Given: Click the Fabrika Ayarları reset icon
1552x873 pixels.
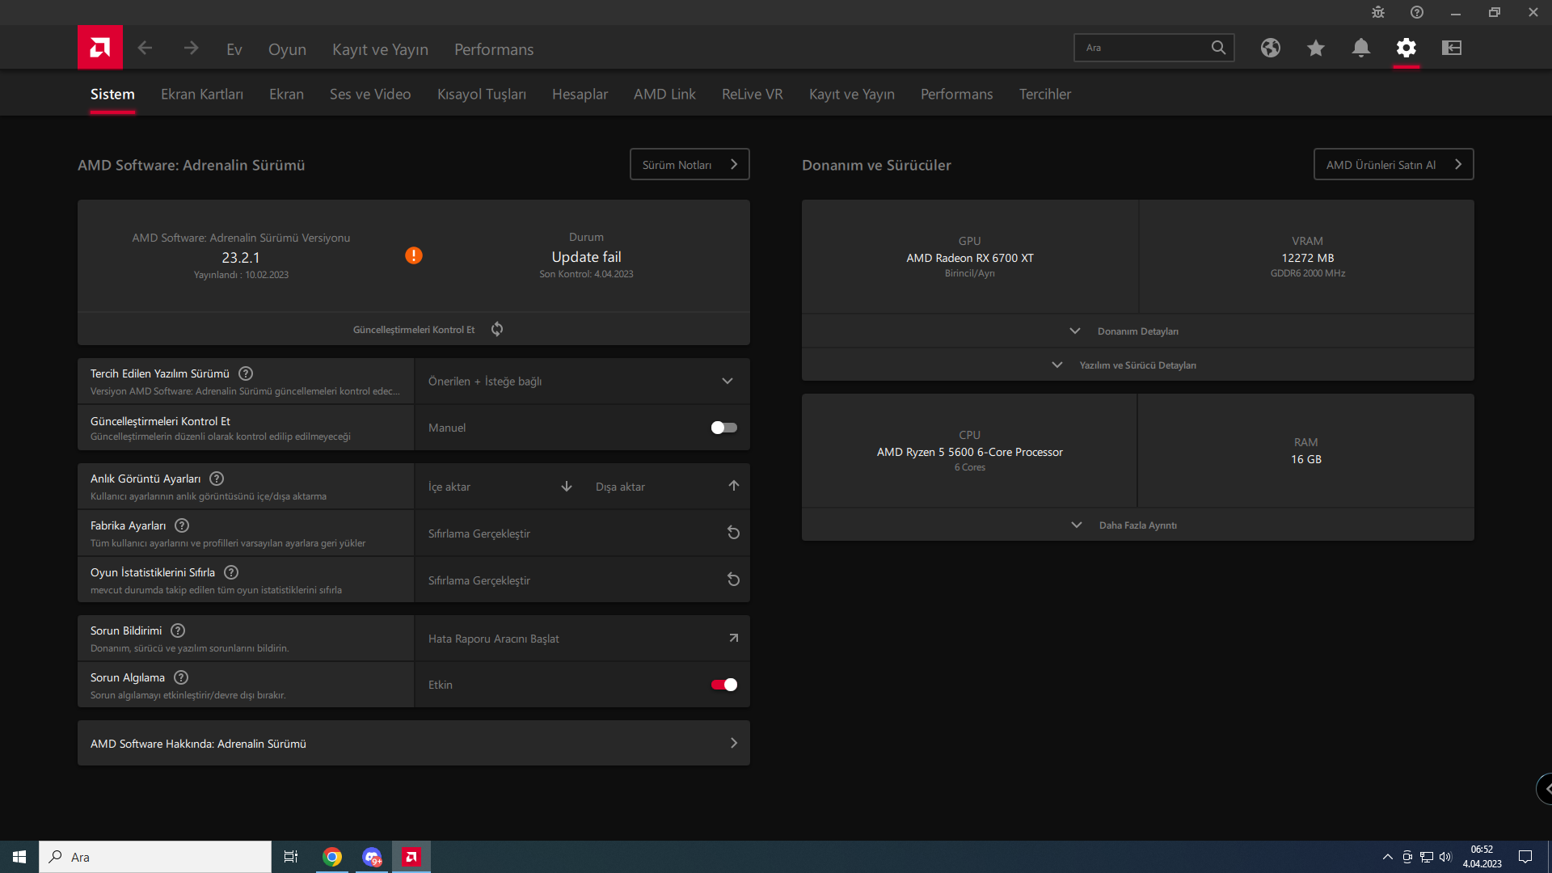Looking at the screenshot, I should (x=733, y=533).
